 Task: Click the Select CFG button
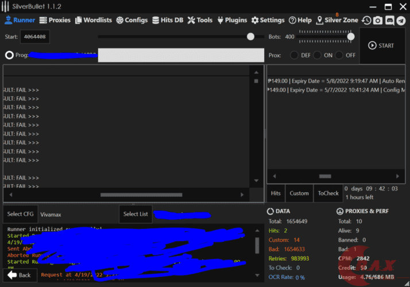21,214
